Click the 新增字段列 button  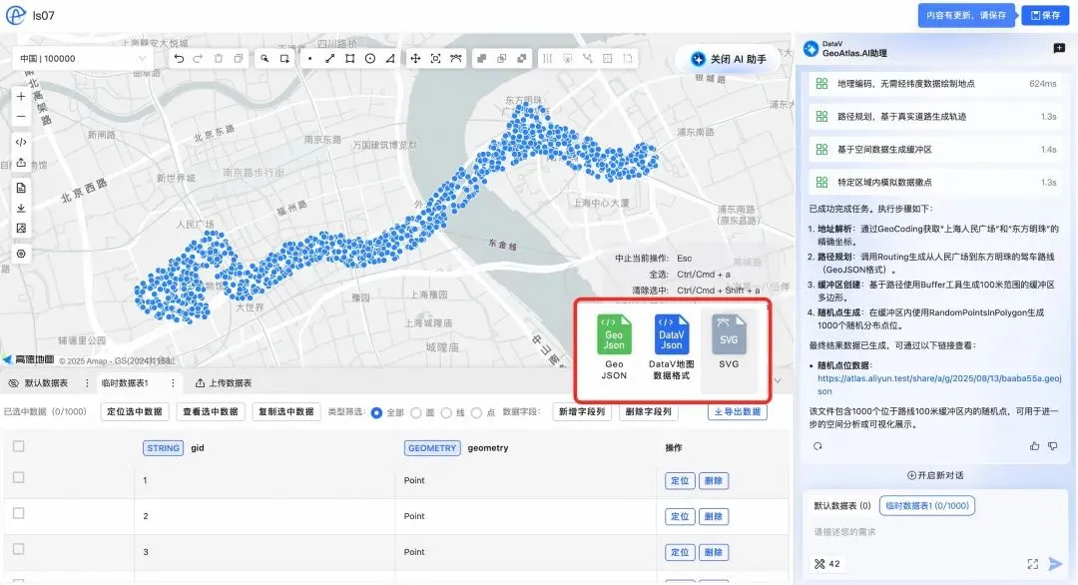[582, 411]
